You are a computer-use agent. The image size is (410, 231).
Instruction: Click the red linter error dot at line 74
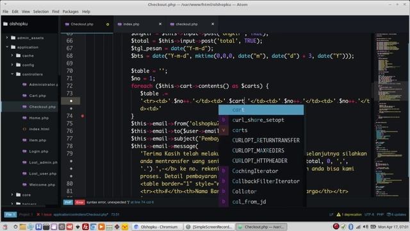click(x=83, y=116)
